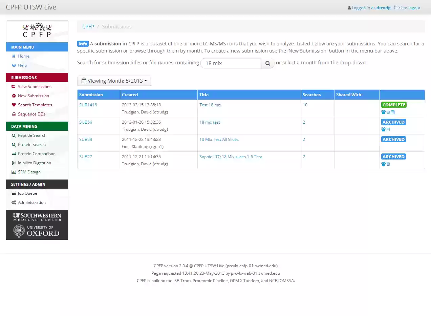Click inside the submission search field
Viewport: 431px width, 316px height.
(231, 63)
